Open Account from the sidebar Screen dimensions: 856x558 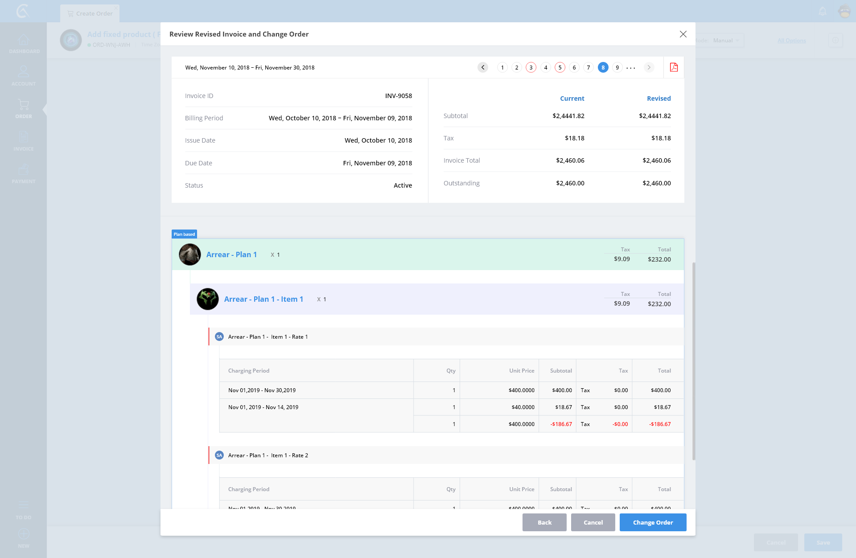(x=24, y=76)
